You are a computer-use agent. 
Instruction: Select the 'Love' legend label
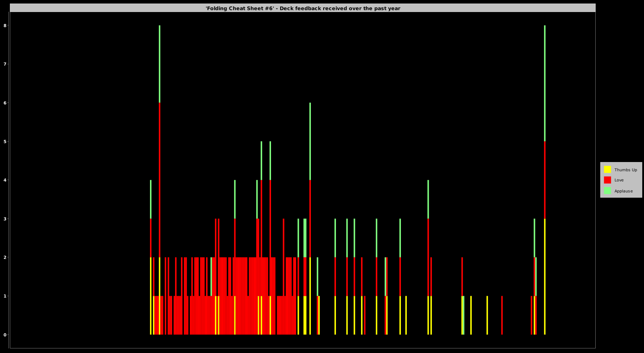point(619,180)
